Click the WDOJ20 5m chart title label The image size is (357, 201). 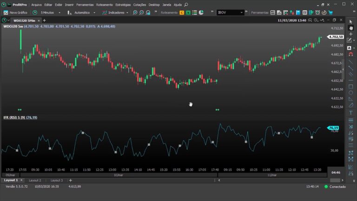(13, 27)
